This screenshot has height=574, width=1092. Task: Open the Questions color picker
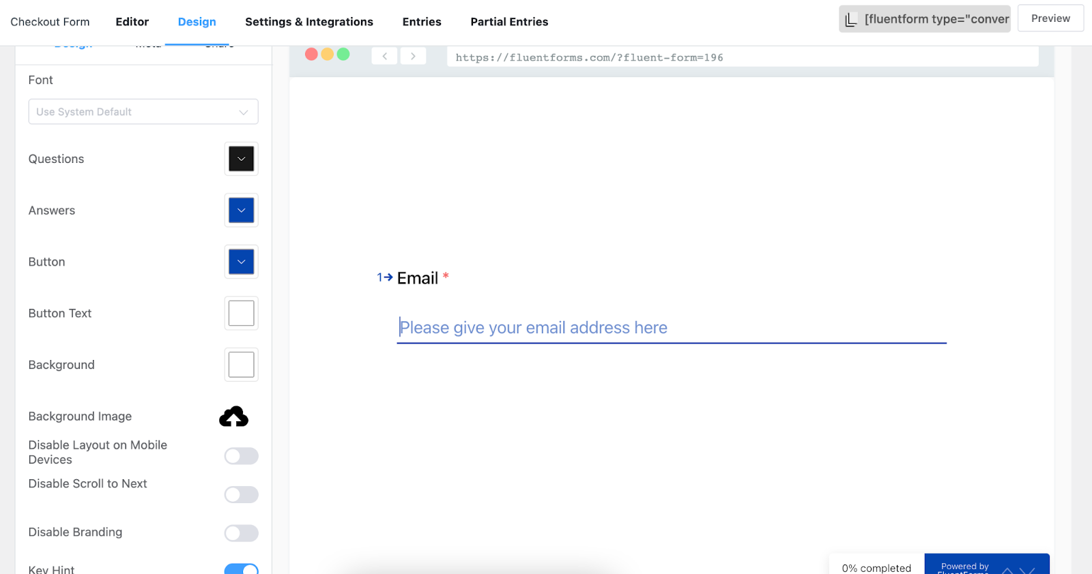point(242,159)
